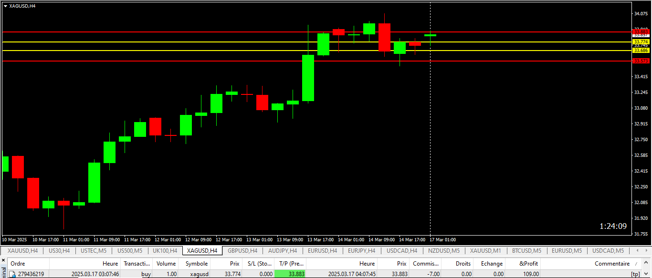Click the right chart-tabs scroll arrow
The height and width of the screenshot is (278, 652).
coord(647,250)
